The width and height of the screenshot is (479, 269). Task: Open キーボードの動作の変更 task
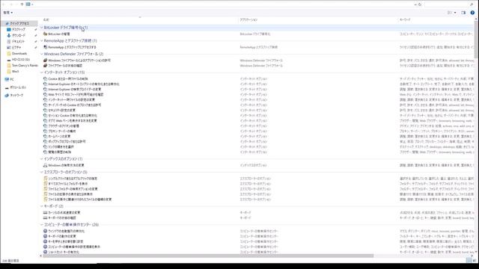point(62,236)
